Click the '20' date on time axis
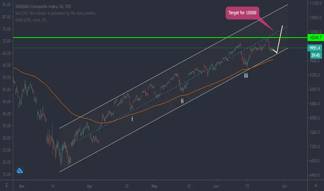 [x=127, y=186]
